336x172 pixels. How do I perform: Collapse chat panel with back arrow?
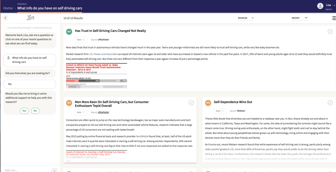pyautogui.click(x=6, y=18)
